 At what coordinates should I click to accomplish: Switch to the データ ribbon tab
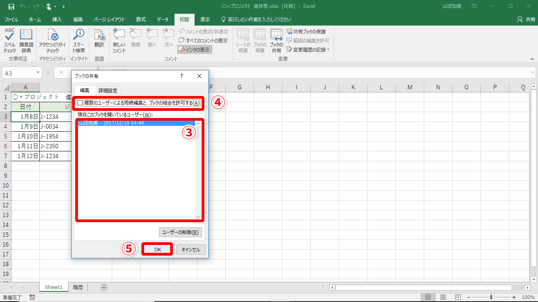click(163, 20)
